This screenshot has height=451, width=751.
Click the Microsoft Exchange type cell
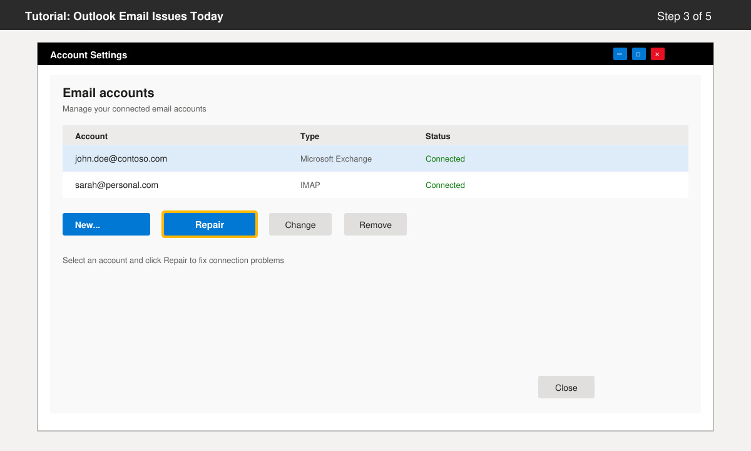click(336, 159)
